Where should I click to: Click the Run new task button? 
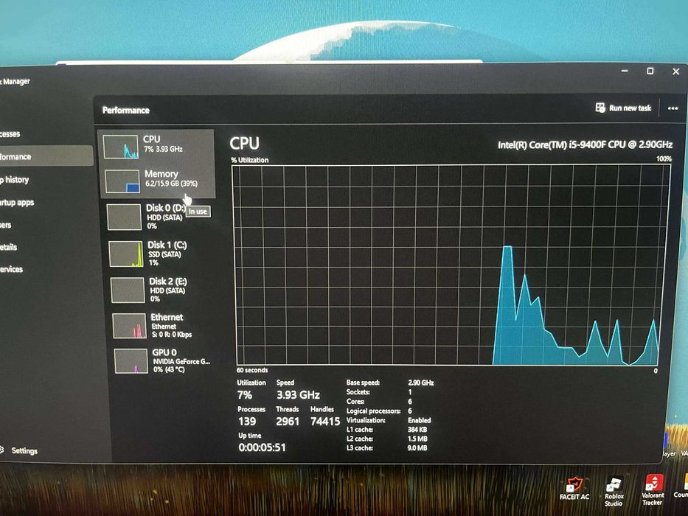tap(623, 108)
